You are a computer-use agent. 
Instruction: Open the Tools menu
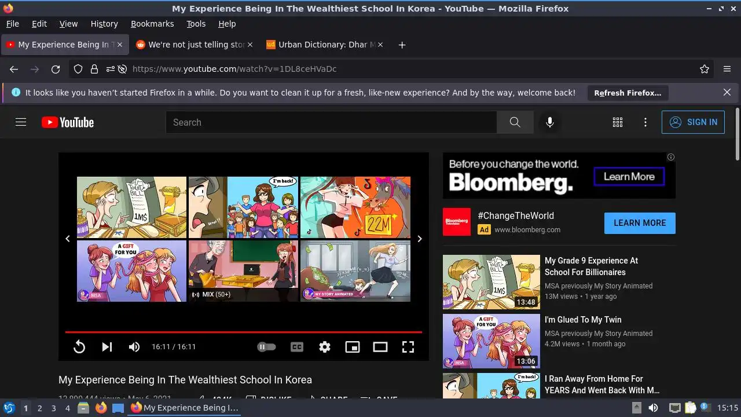pyautogui.click(x=196, y=24)
